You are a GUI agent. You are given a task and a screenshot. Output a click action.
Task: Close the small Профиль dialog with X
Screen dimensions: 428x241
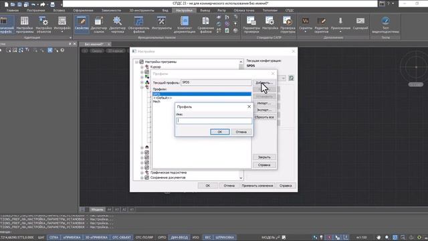pos(249,106)
